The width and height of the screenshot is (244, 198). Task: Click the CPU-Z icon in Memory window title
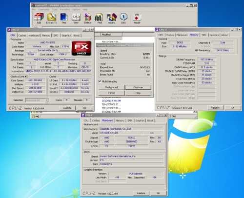(157, 30)
